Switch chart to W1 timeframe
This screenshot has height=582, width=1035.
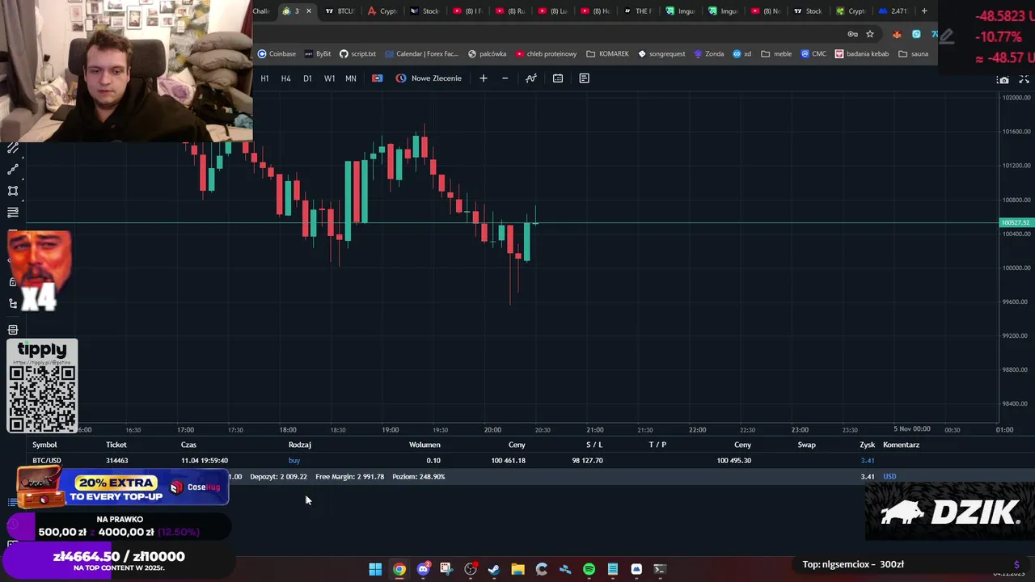(329, 78)
